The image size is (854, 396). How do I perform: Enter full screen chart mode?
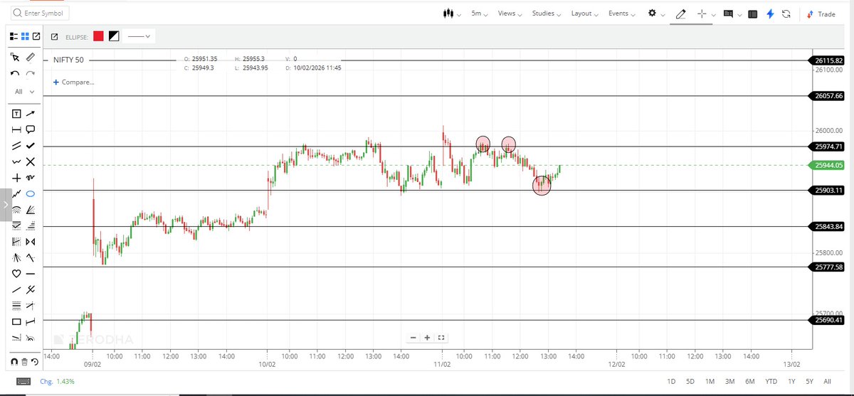click(441, 338)
